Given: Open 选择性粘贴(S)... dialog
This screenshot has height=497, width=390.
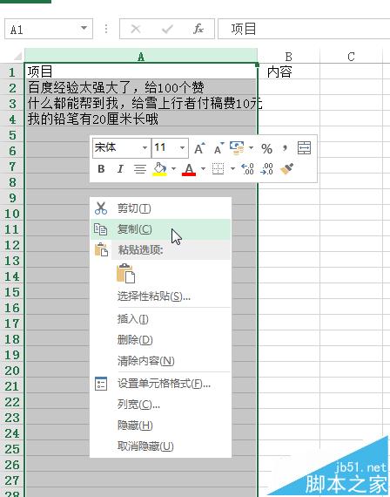Looking at the screenshot, I should pyautogui.click(x=161, y=296).
